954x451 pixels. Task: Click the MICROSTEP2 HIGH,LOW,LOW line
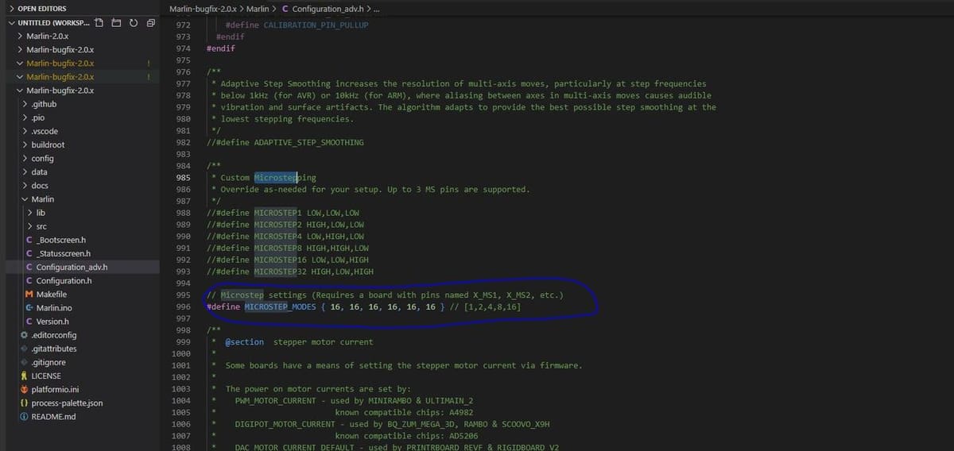(x=285, y=225)
